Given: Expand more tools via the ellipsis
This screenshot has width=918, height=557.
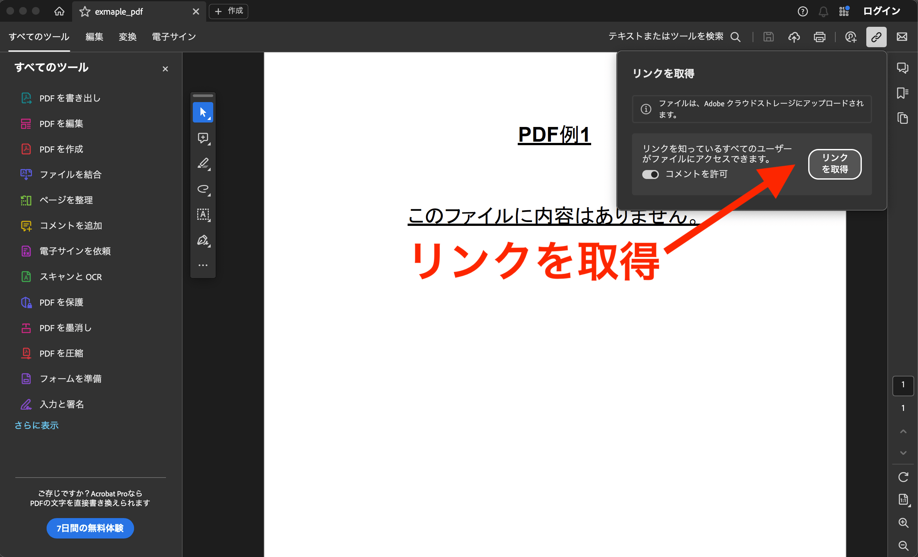Looking at the screenshot, I should (x=203, y=265).
